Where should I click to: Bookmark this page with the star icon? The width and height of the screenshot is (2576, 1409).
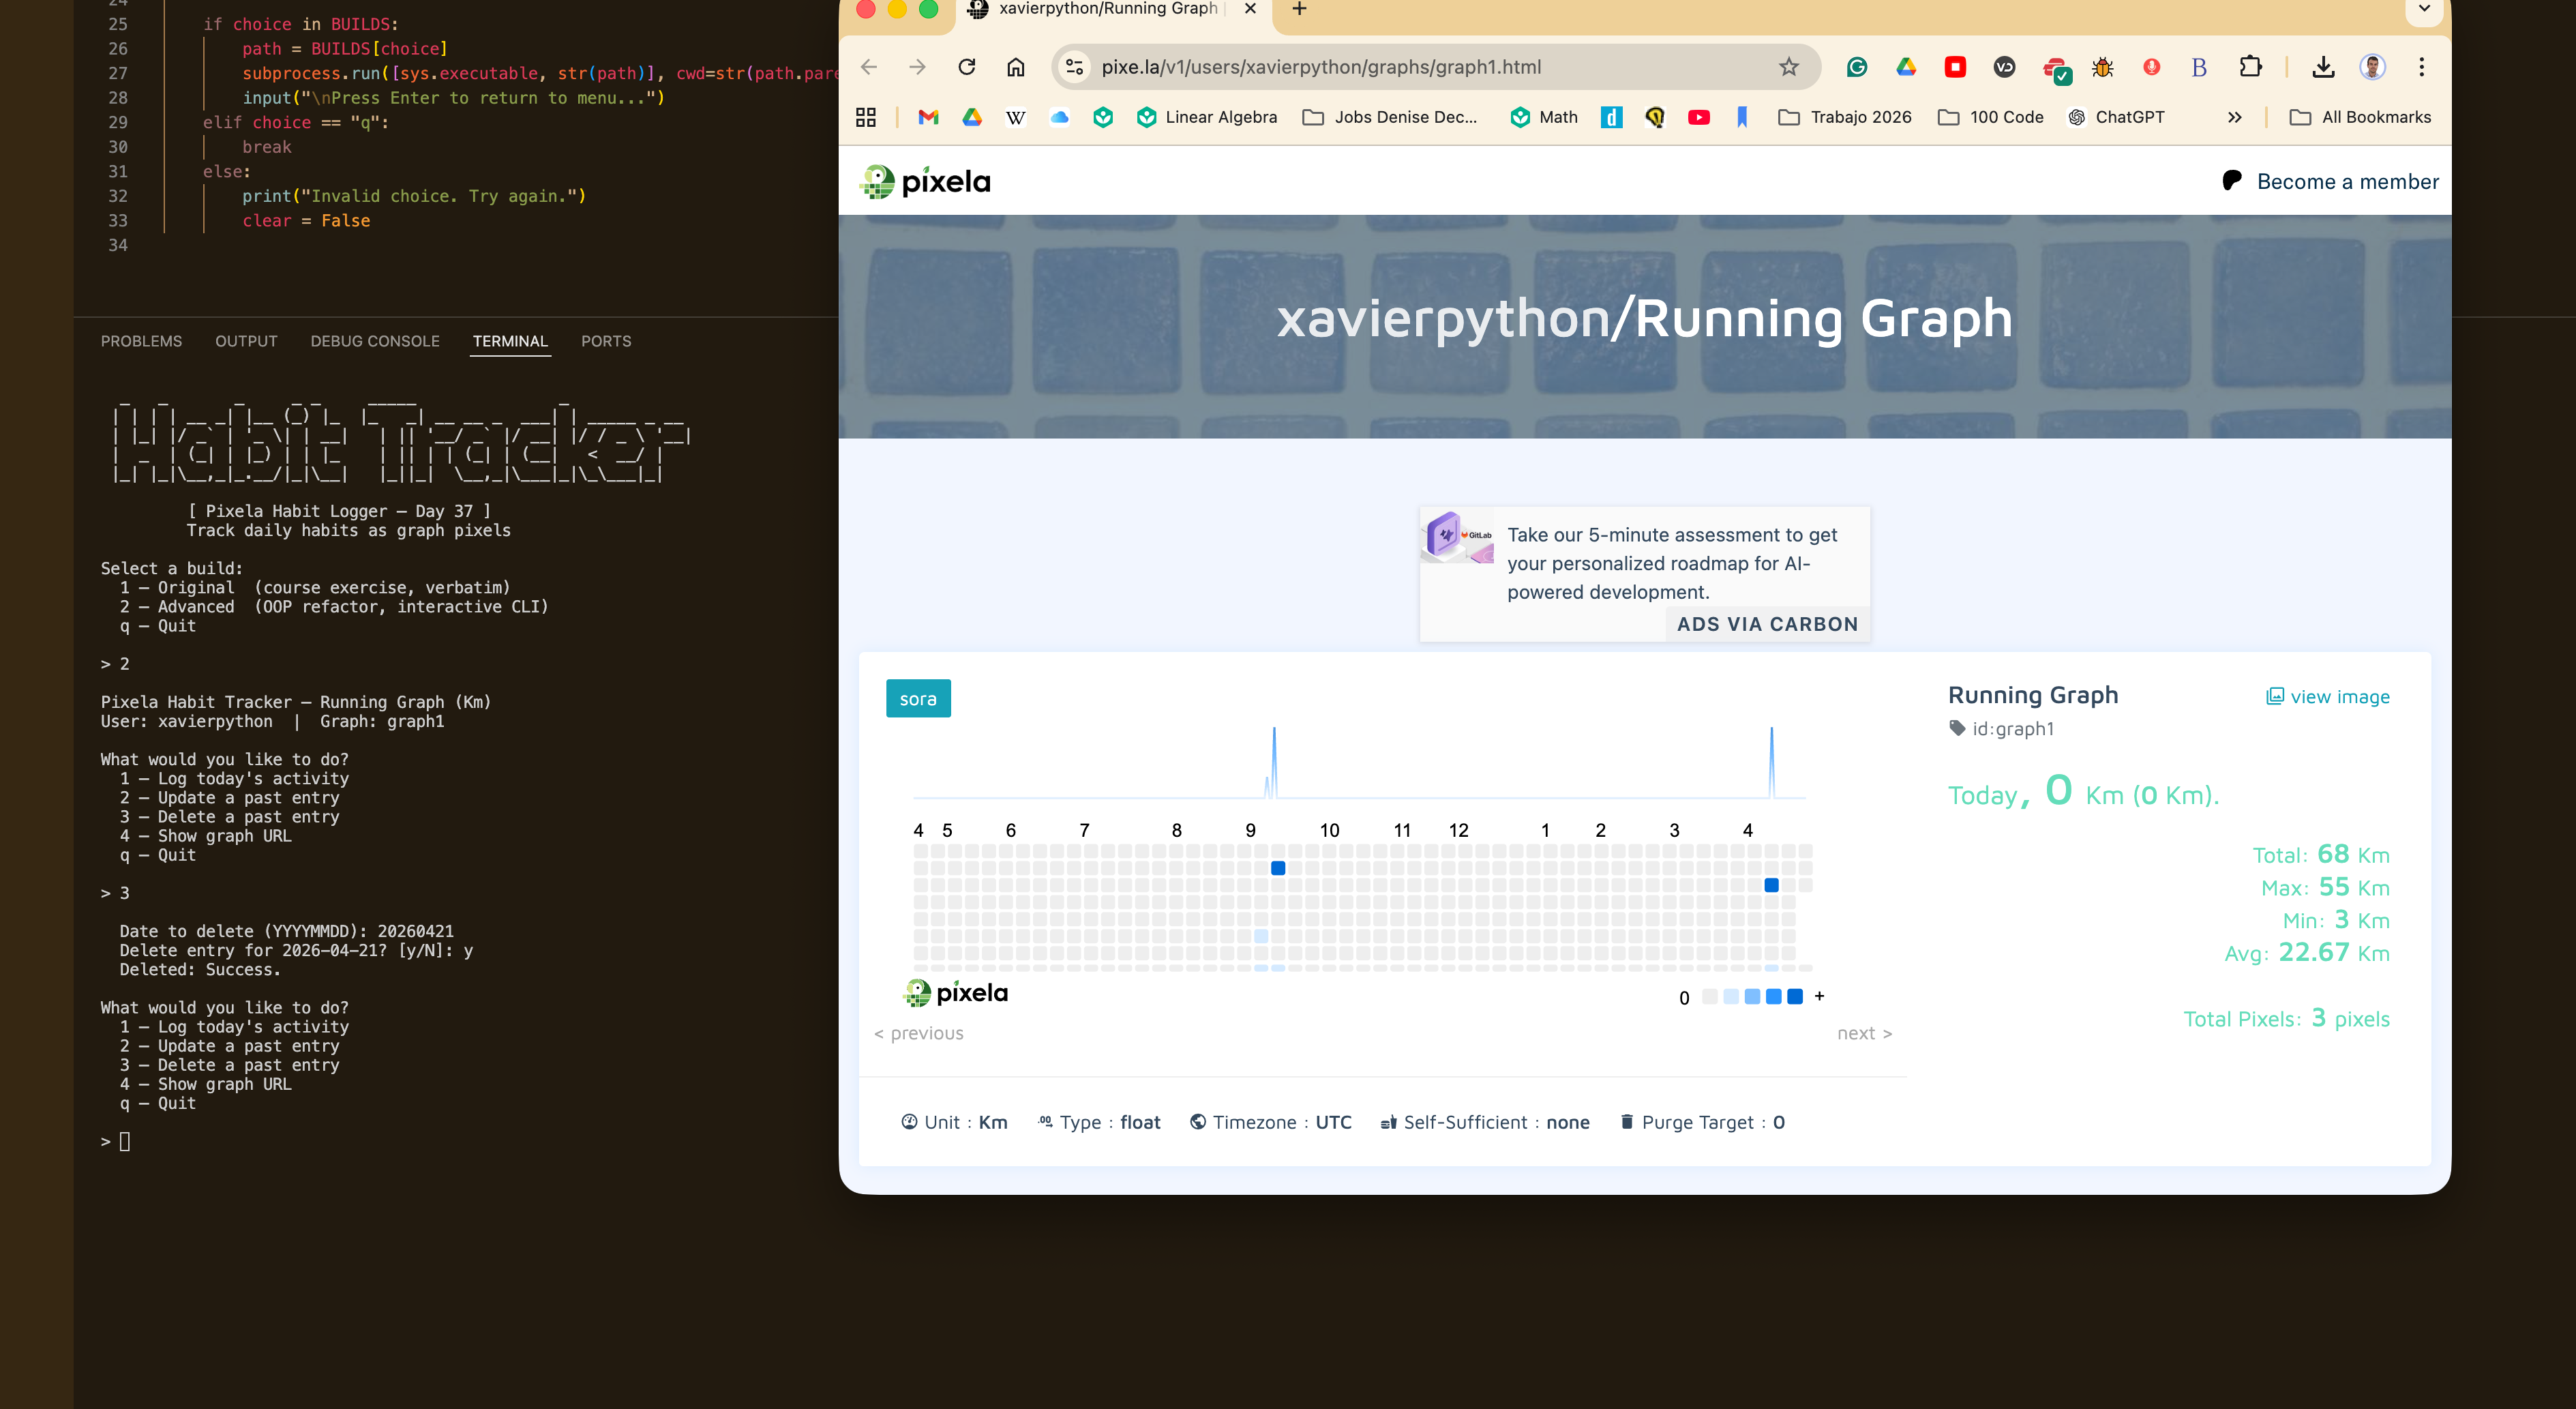(1788, 67)
